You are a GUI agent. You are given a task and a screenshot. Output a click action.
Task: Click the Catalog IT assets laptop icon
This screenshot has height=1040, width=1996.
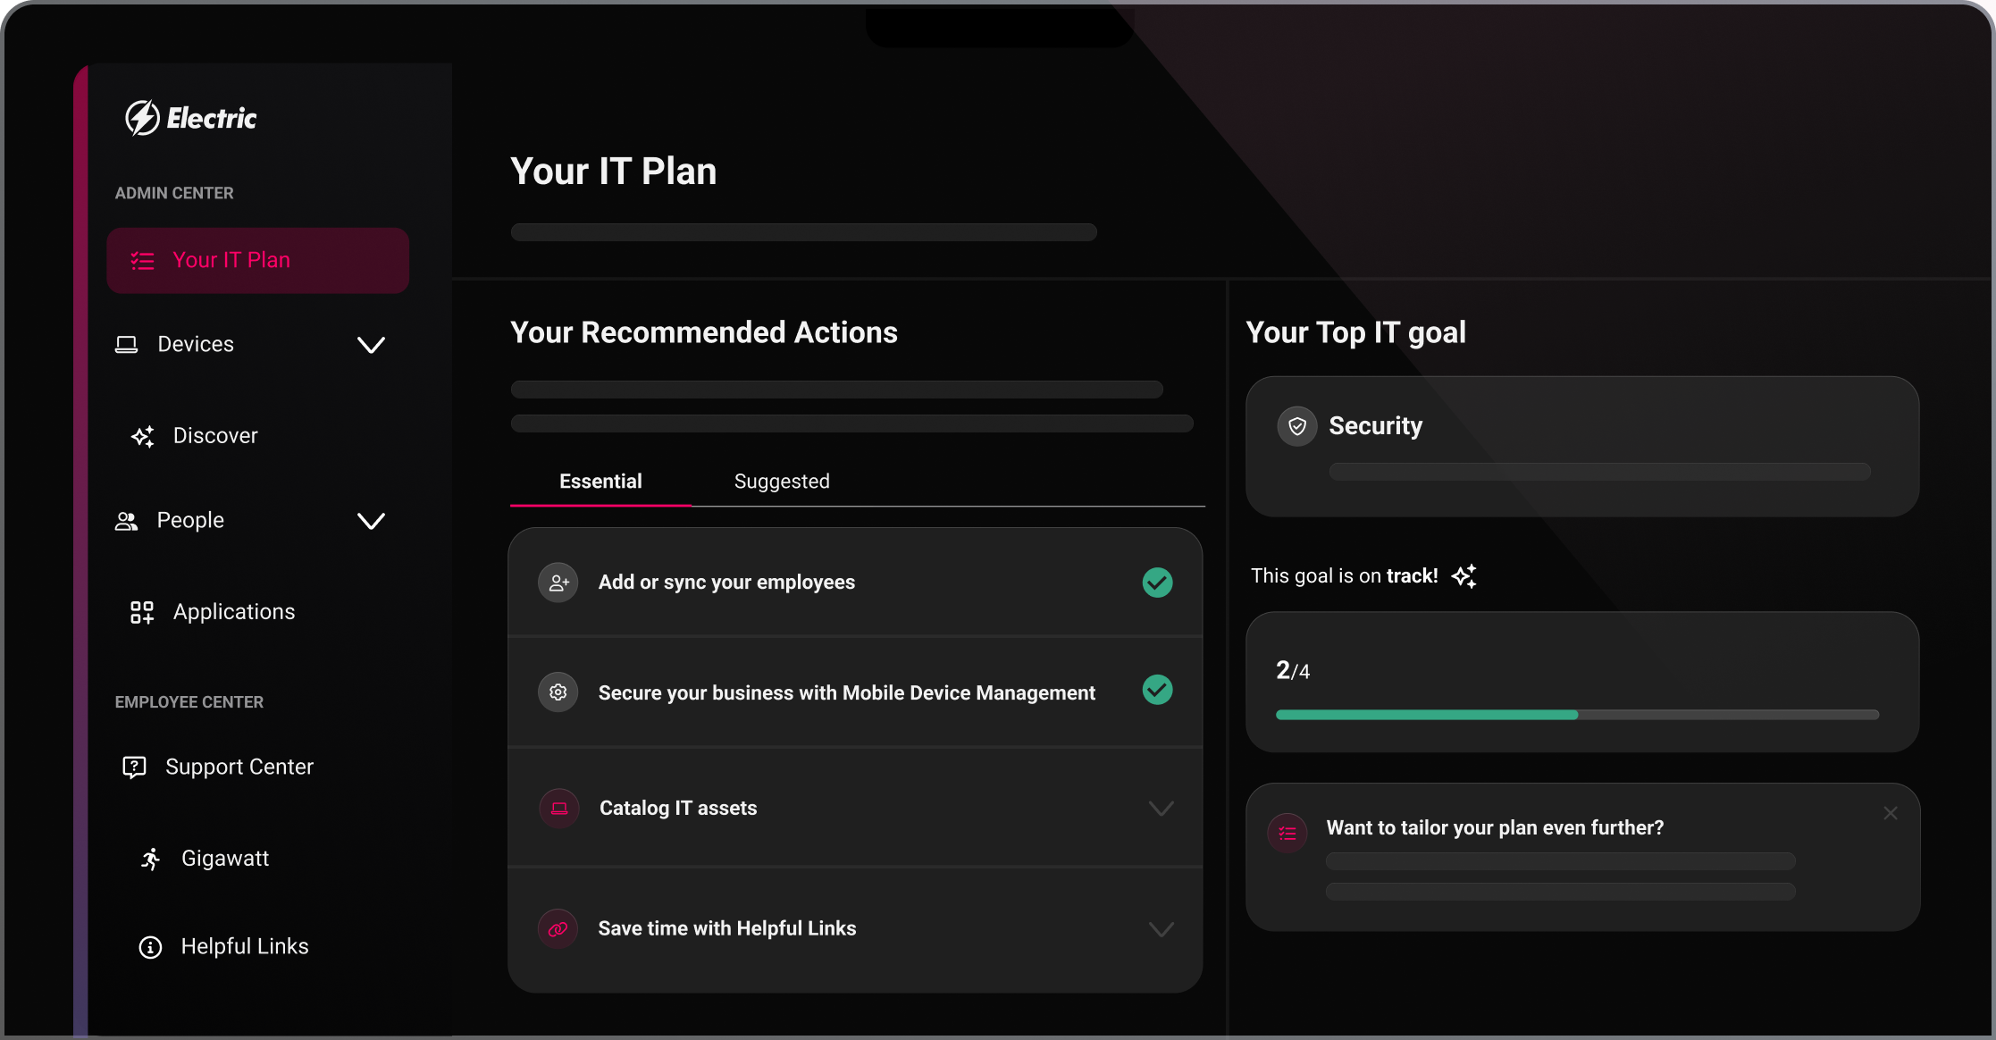[x=559, y=809]
